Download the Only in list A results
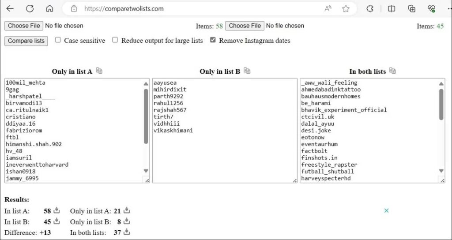Image resolution: width=452 pixels, height=240 pixels. 127,210
